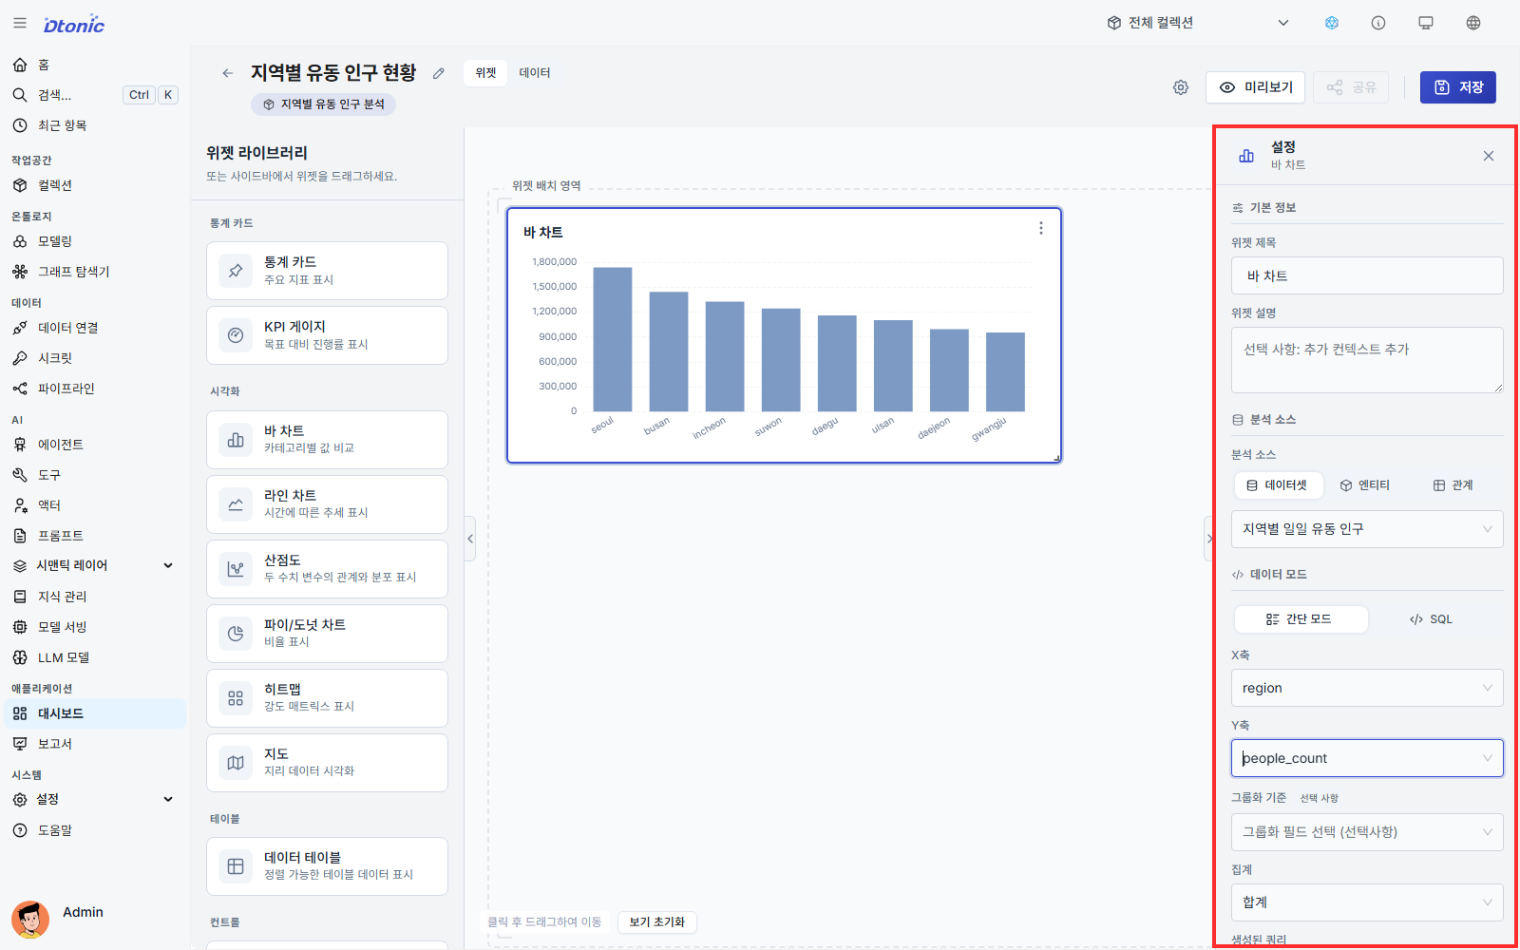1520x950 pixels.
Task: Open 시크릿 in sidebar
Action: click(x=95, y=358)
